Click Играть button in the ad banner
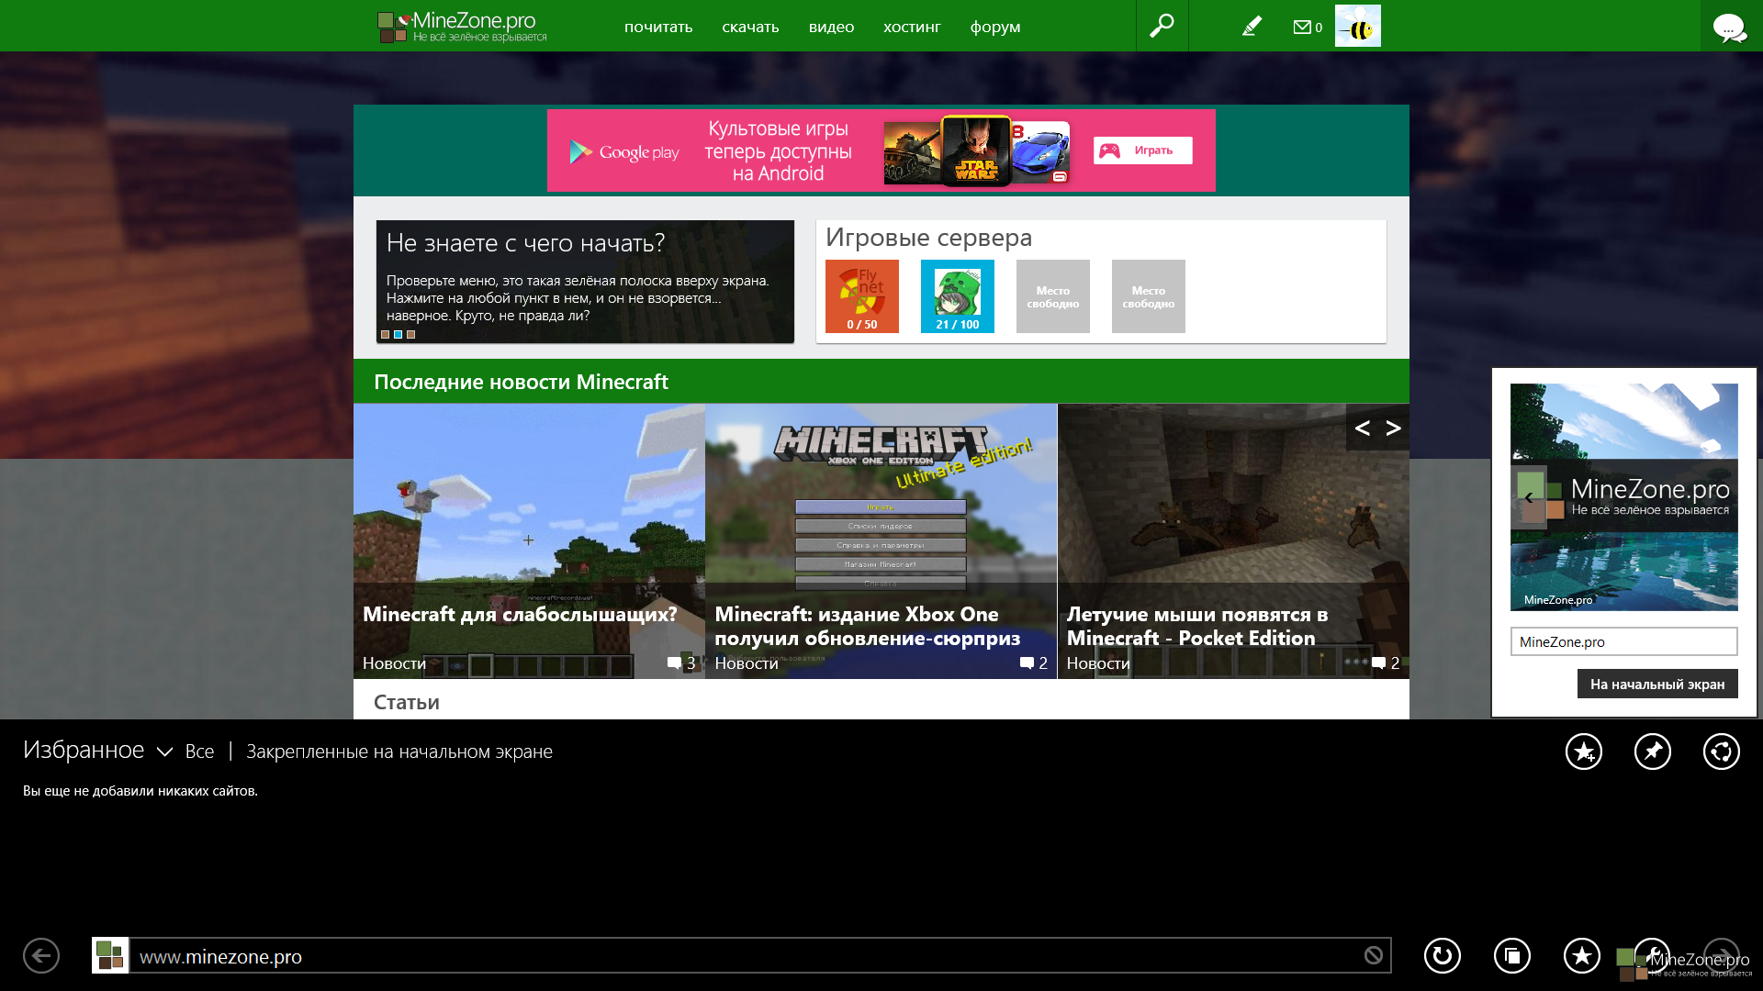 [x=1142, y=150]
